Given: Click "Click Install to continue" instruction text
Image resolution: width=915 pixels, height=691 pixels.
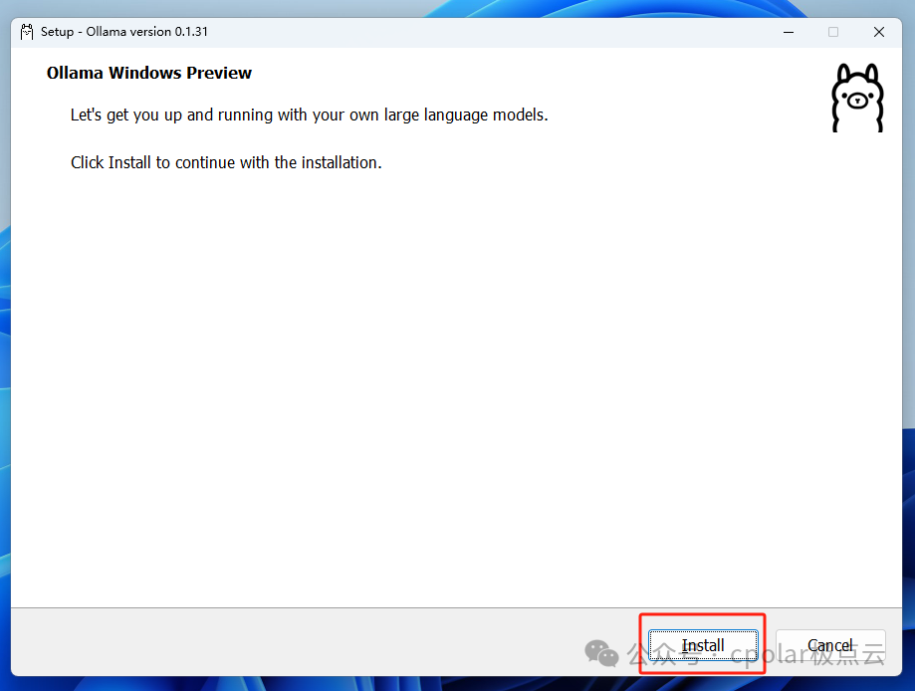Looking at the screenshot, I should [x=226, y=163].
